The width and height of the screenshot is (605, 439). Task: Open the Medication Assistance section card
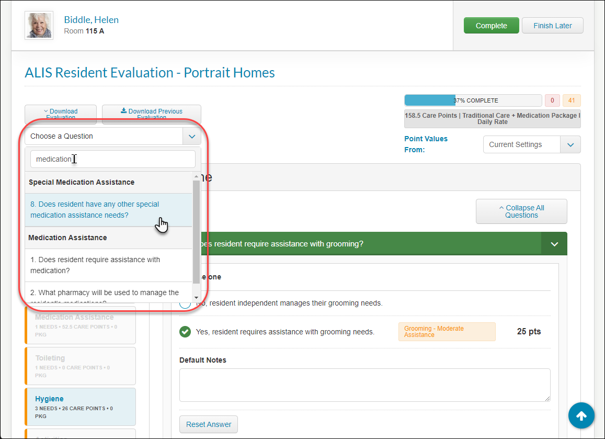click(80, 325)
